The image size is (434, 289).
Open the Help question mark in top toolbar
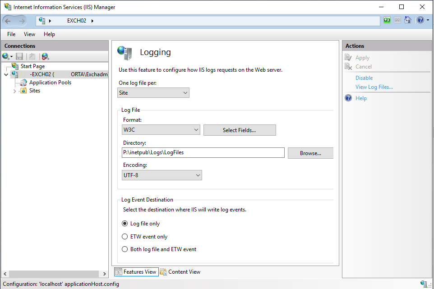coord(420,20)
